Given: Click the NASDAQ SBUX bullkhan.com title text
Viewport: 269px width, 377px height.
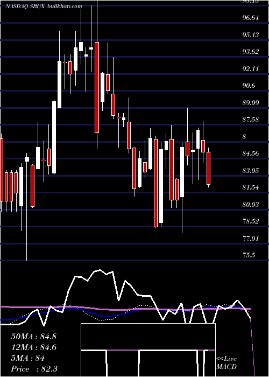Looking at the screenshot, I should [x=44, y=6].
